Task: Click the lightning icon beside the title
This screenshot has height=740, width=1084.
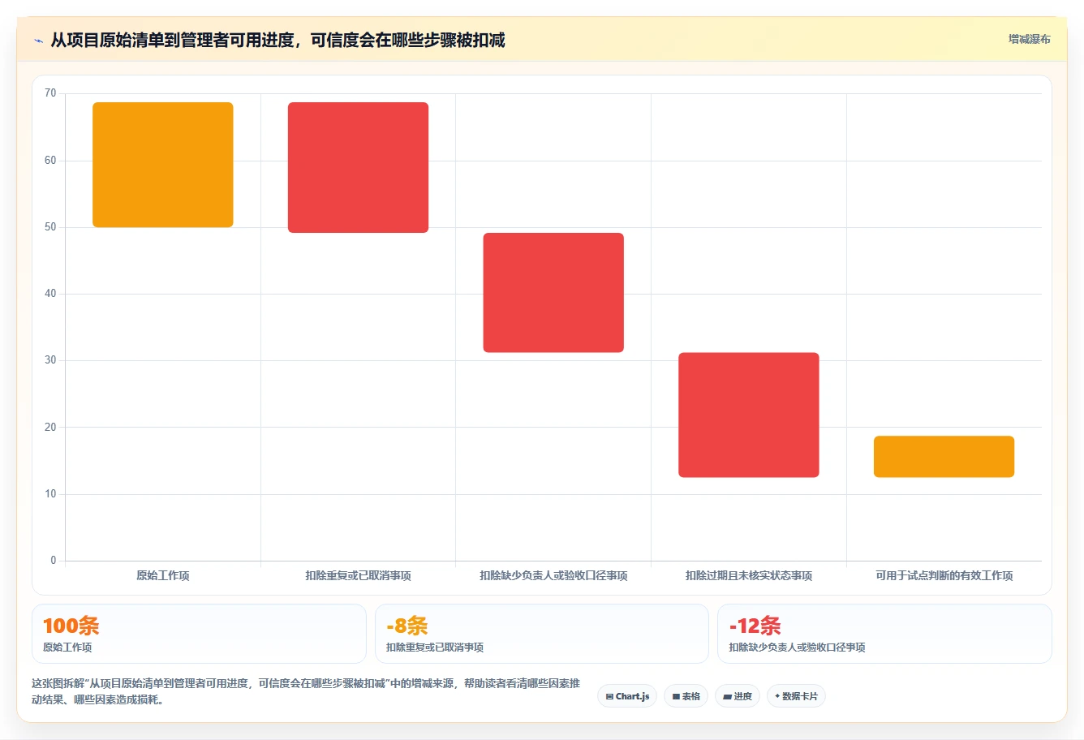Action: [x=38, y=41]
